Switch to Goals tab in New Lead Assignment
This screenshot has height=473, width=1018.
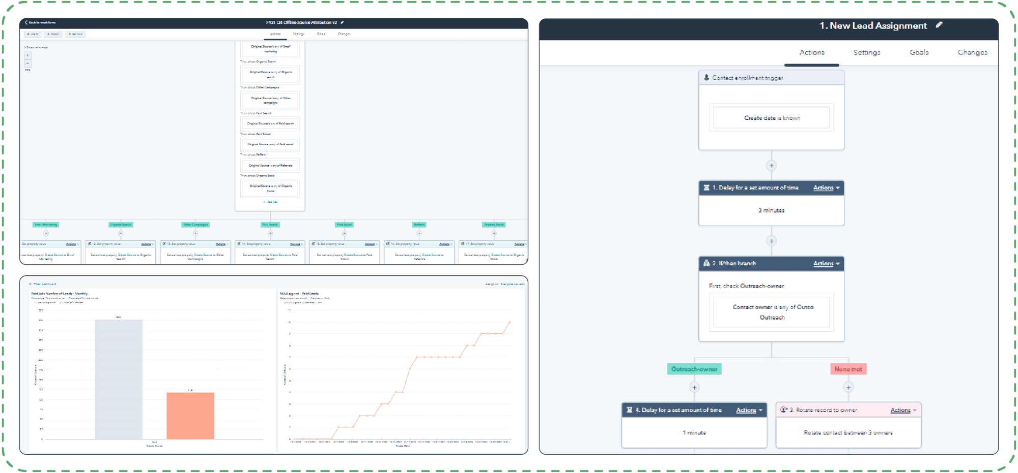click(x=919, y=52)
